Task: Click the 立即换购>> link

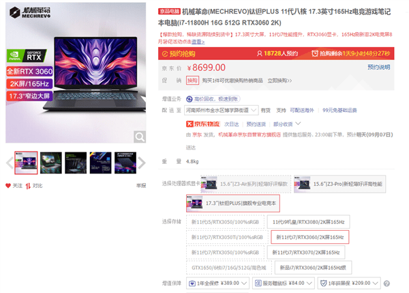Action: coord(279,81)
